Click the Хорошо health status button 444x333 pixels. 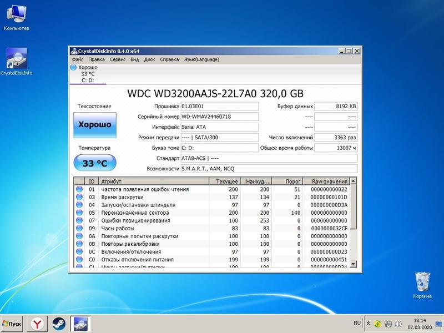click(x=94, y=125)
